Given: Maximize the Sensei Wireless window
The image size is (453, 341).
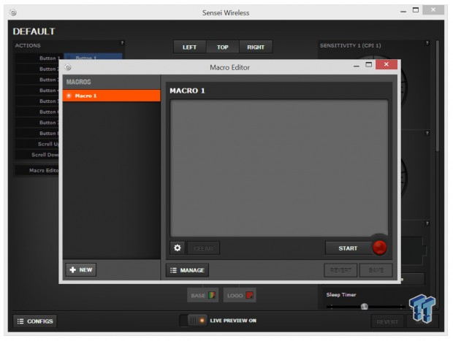Looking at the screenshot, I should coord(416,10).
